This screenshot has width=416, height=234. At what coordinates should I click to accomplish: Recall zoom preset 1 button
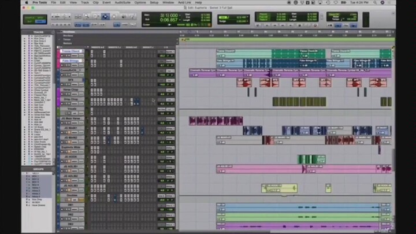click(x=53, y=25)
